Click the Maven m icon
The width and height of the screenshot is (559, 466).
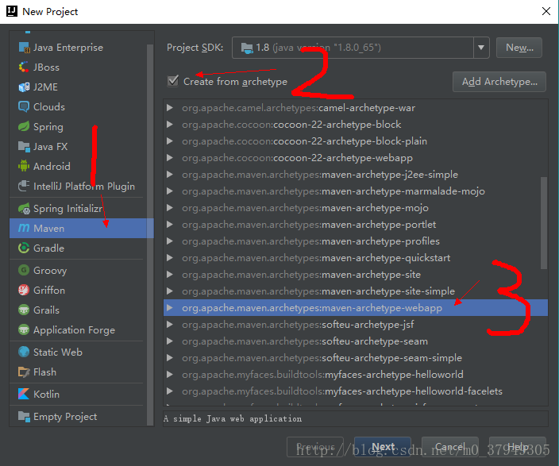(24, 228)
